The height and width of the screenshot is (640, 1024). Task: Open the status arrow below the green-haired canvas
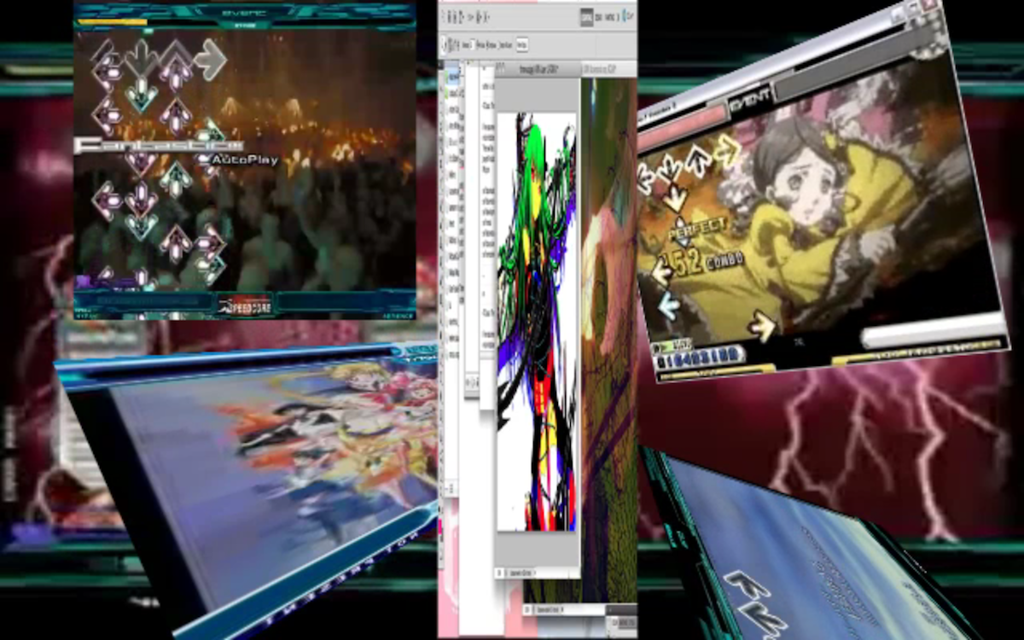(x=535, y=573)
